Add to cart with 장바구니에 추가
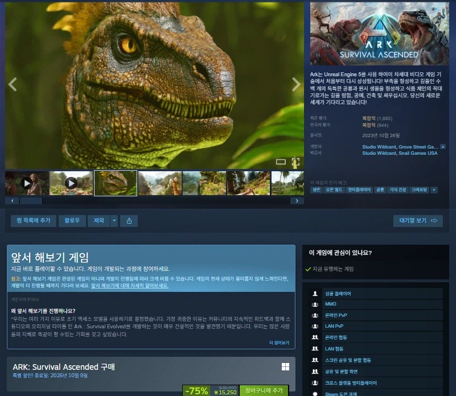This screenshot has width=456, height=396. coord(264,390)
